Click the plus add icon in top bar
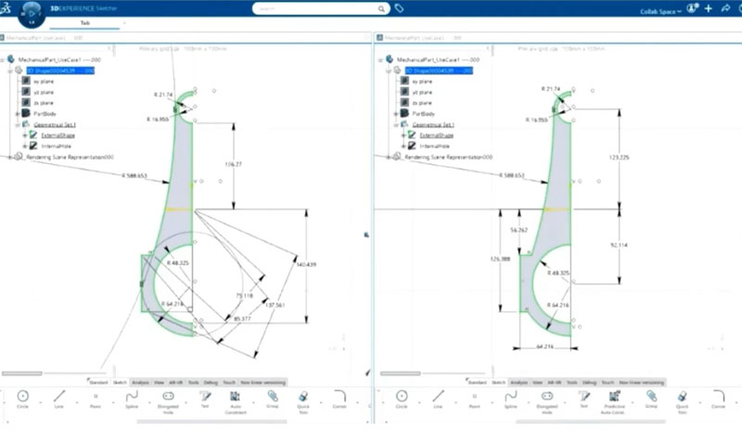The image size is (742, 430). pos(709,8)
